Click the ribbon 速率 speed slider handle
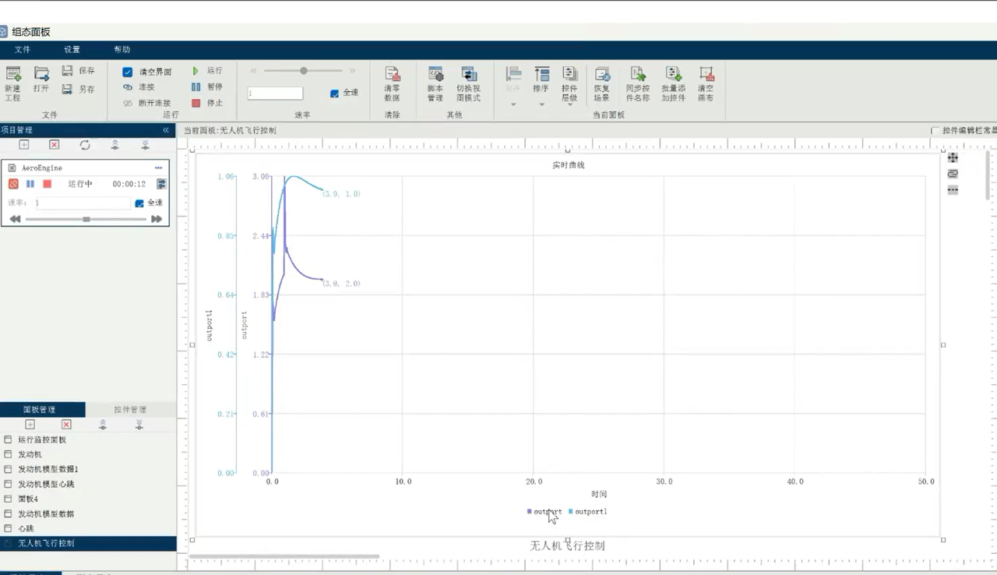 (304, 71)
